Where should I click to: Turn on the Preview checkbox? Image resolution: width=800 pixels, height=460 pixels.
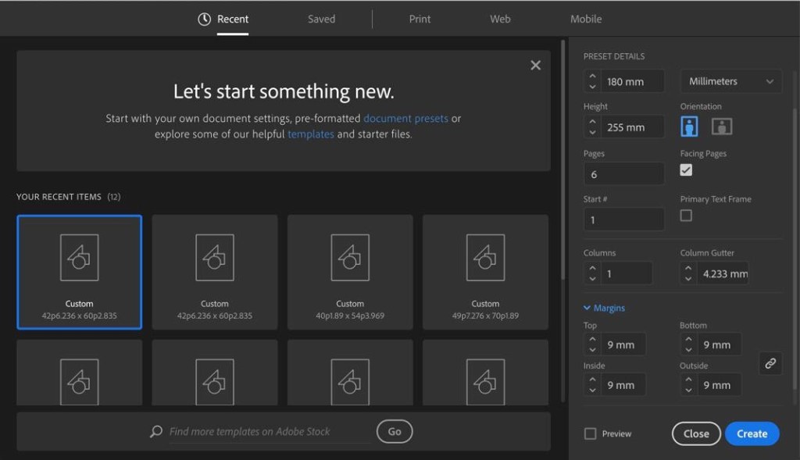click(591, 433)
